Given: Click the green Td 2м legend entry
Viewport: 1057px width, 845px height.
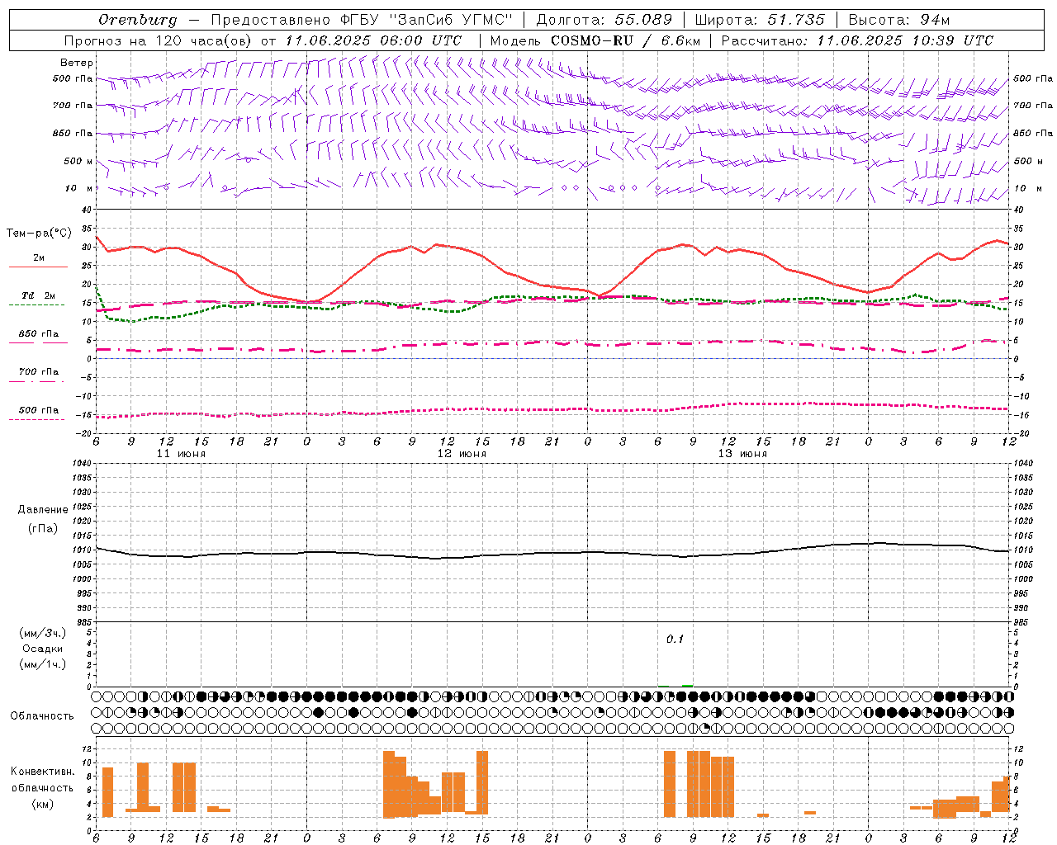Looking at the screenshot, I should [x=38, y=295].
